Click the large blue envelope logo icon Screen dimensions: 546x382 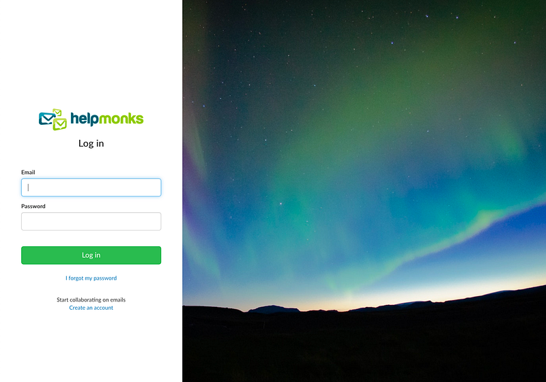(46, 119)
